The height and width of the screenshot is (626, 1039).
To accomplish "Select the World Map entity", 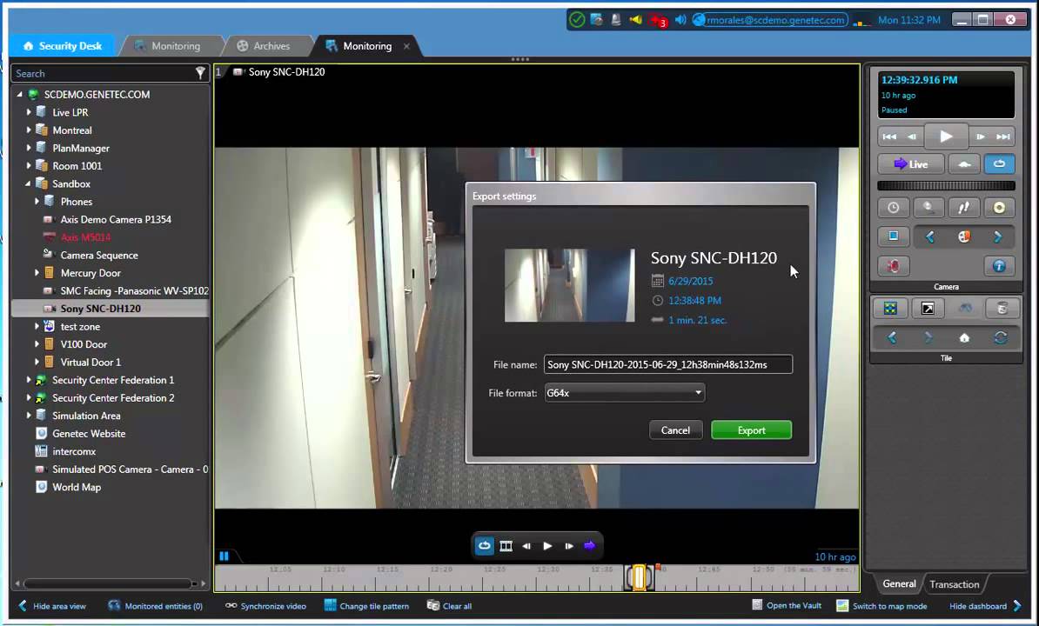I will click(77, 487).
